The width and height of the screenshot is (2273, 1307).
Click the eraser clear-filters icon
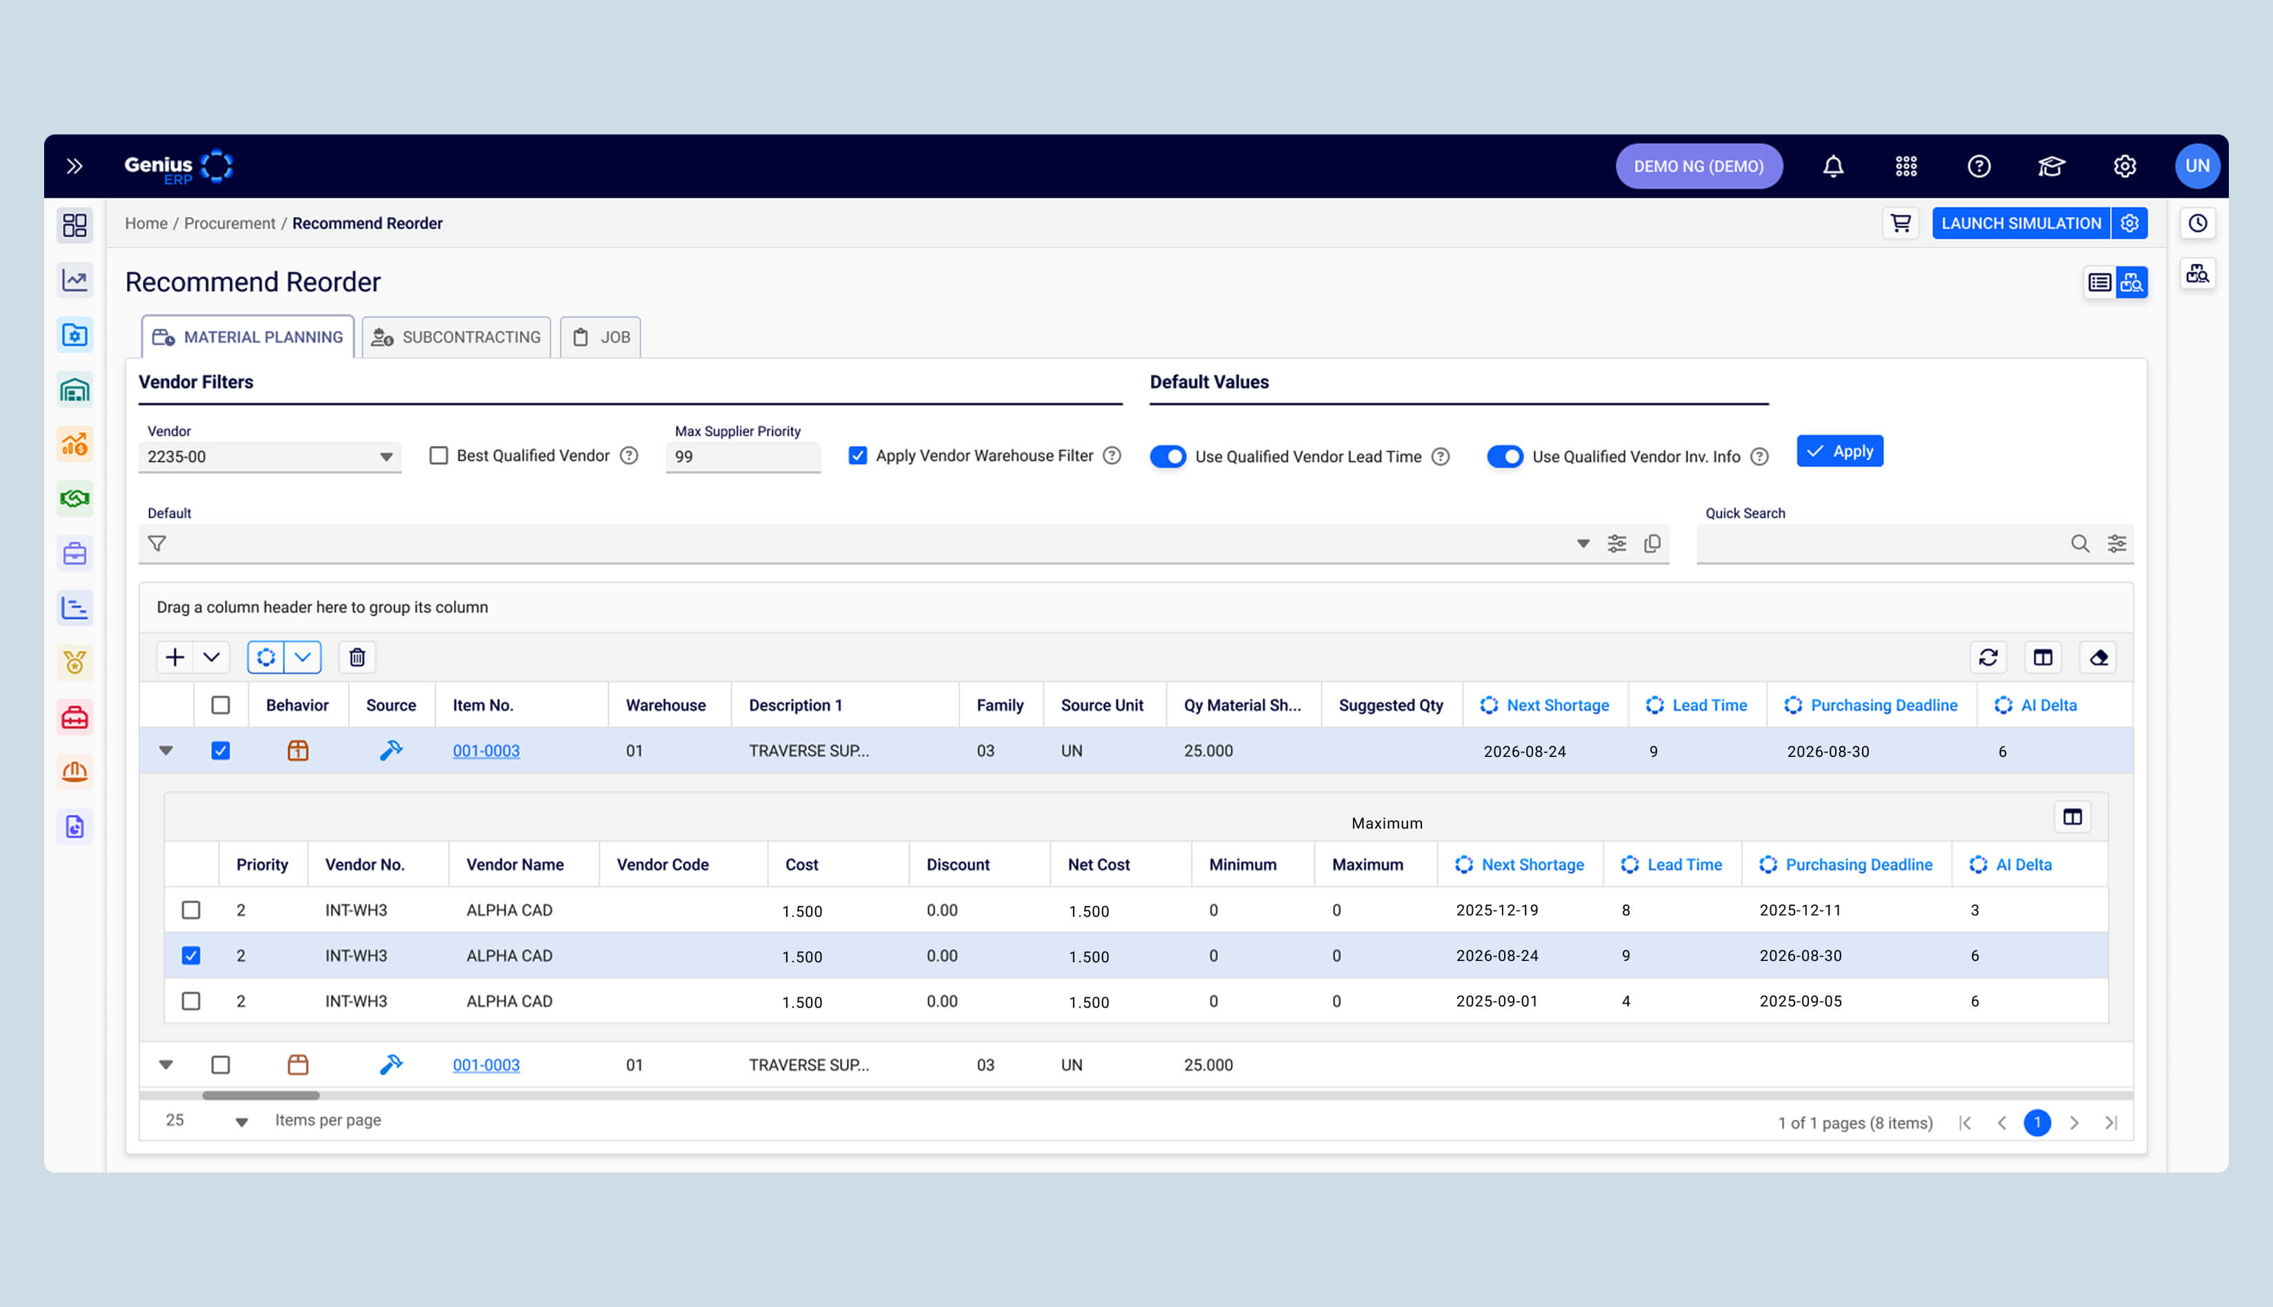tap(2098, 657)
